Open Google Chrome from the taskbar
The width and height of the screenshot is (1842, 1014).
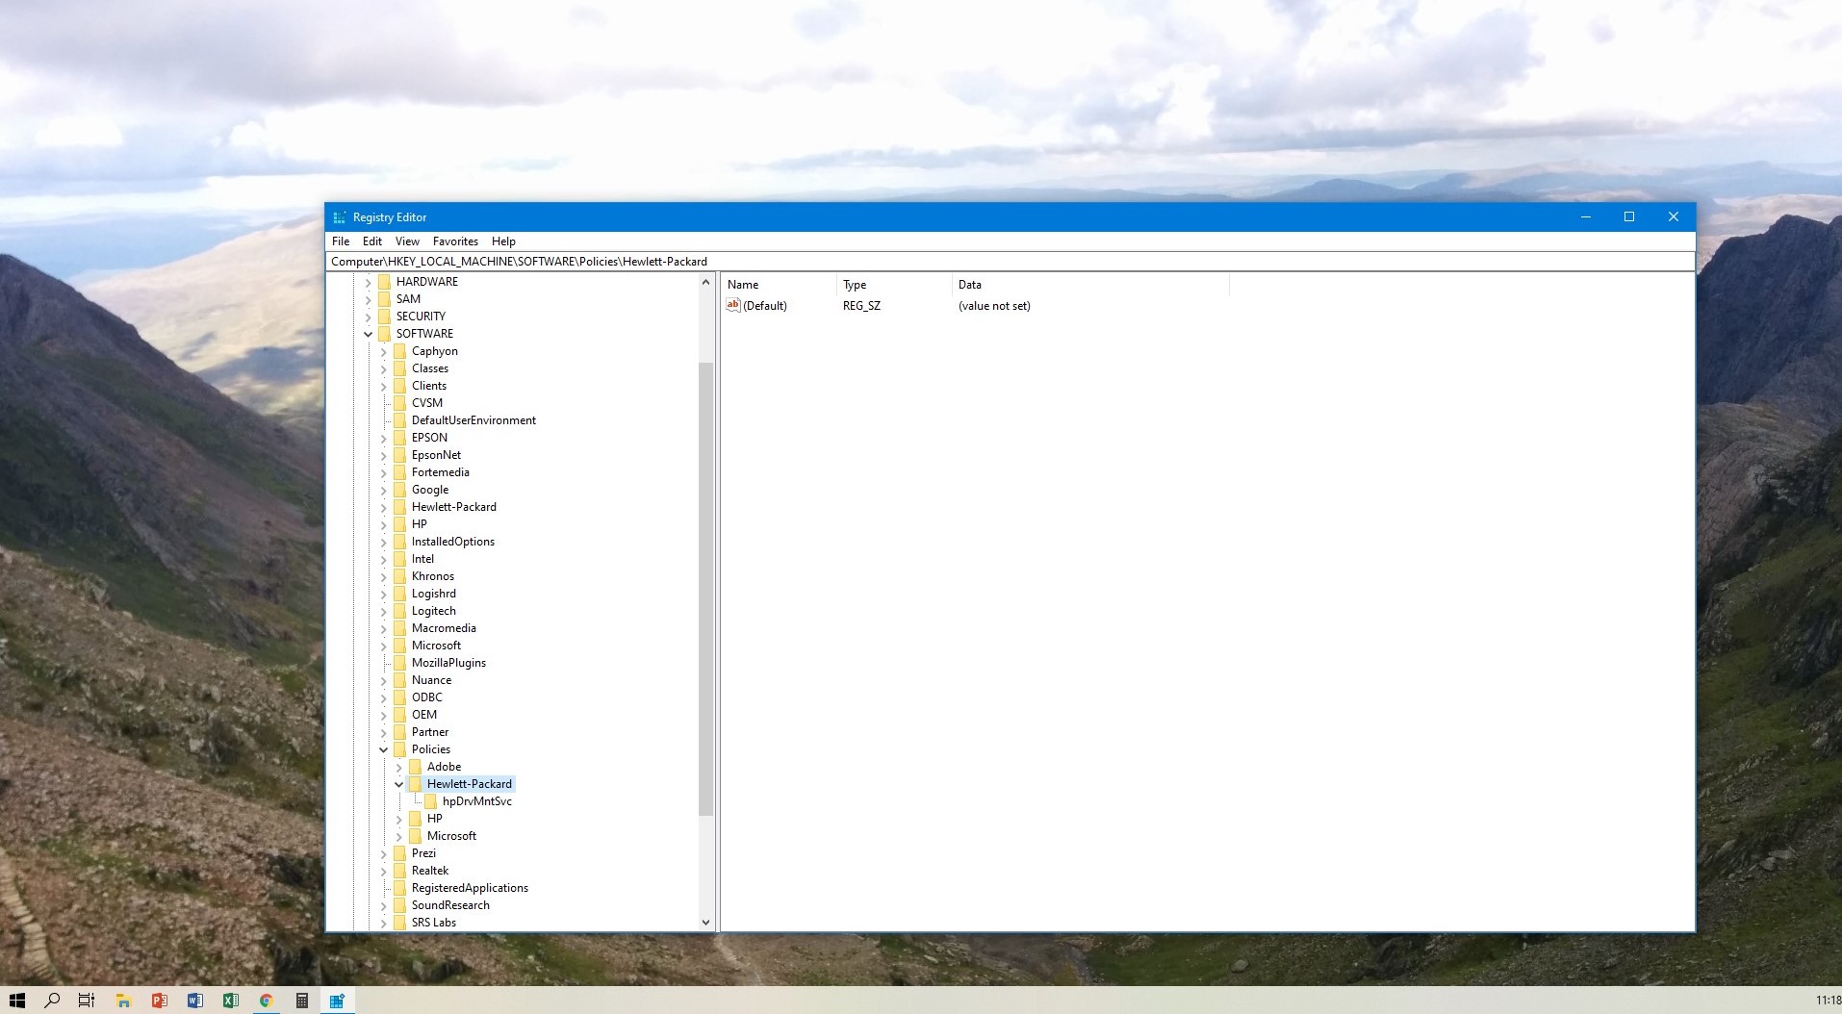point(267,1001)
